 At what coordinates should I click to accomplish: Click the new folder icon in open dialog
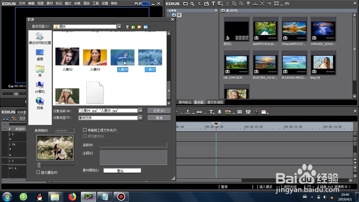point(139,27)
